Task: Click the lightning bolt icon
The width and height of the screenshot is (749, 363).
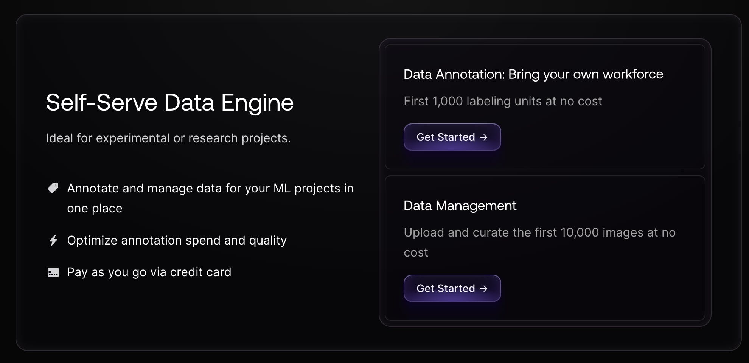Action: pyautogui.click(x=53, y=240)
